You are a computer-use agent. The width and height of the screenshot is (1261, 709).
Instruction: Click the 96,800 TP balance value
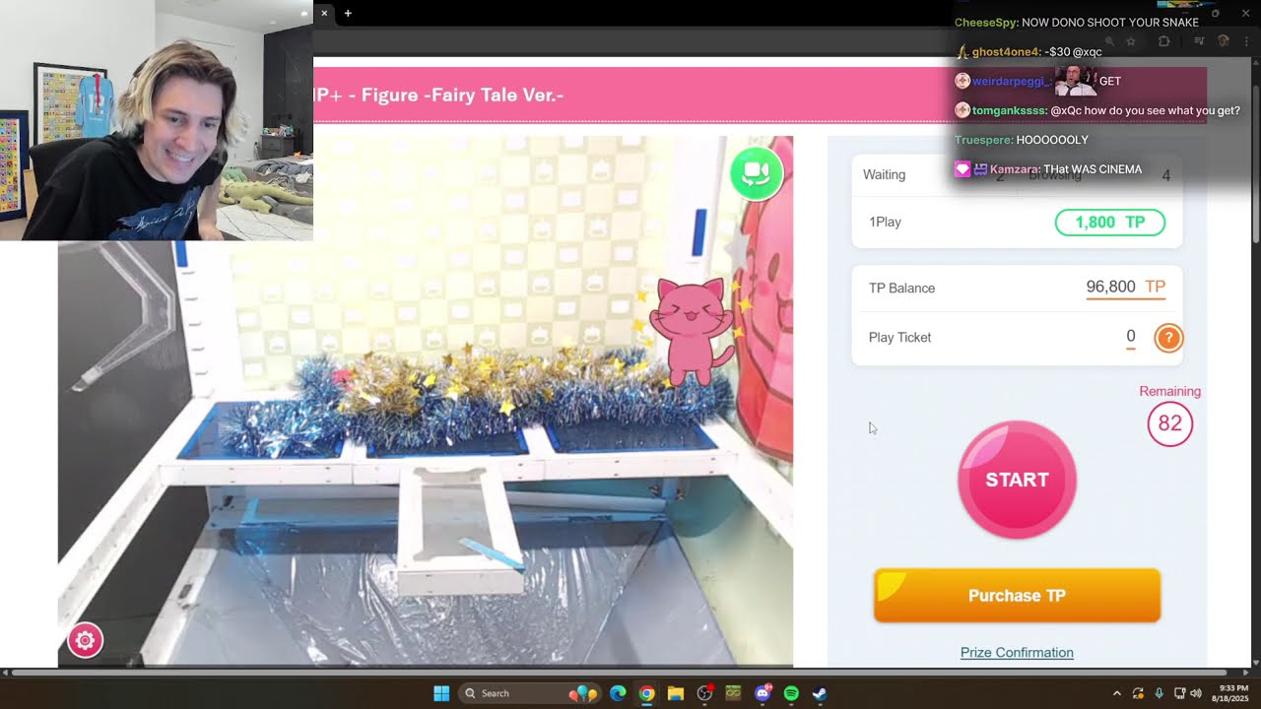(1126, 287)
